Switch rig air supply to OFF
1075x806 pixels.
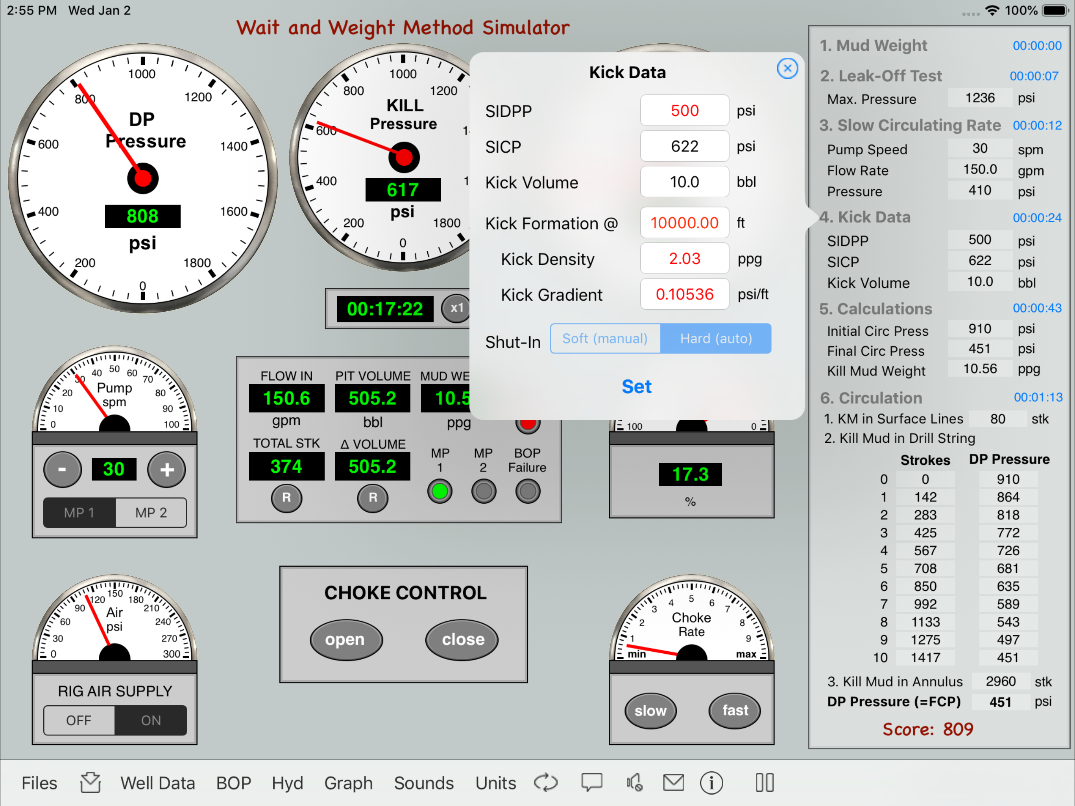(79, 720)
